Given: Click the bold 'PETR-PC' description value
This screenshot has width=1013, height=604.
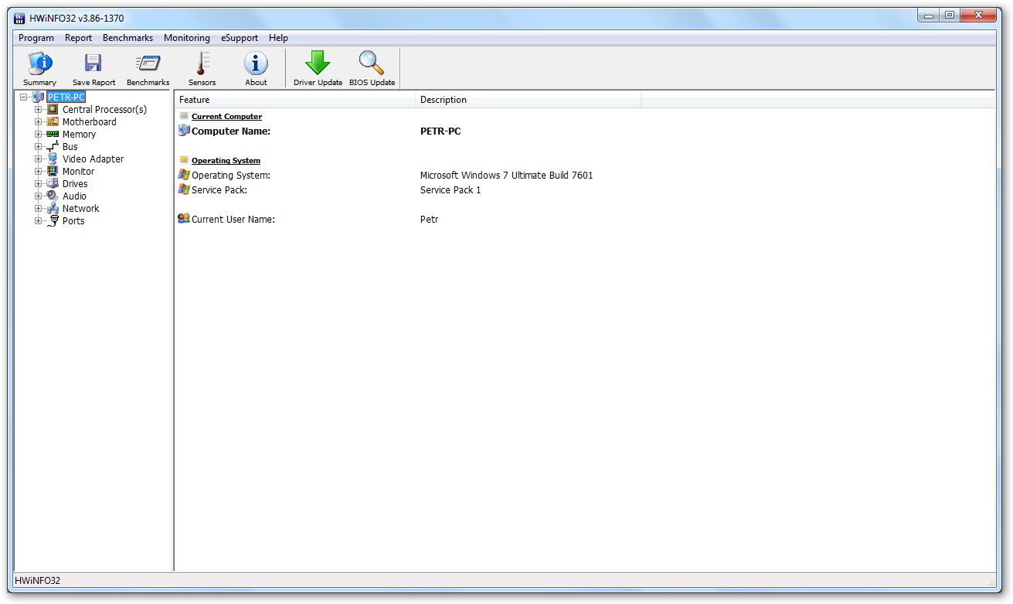Looking at the screenshot, I should [440, 131].
